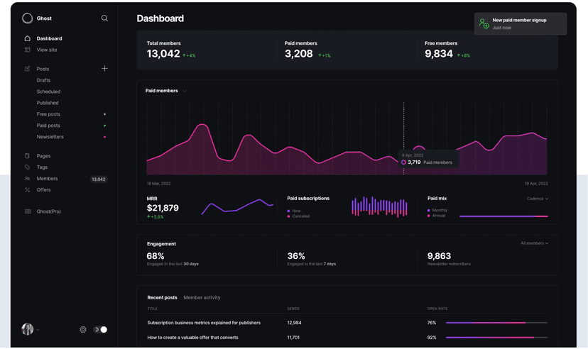Toggle dark mode switch in sidebar
588x349 pixels.
point(100,330)
